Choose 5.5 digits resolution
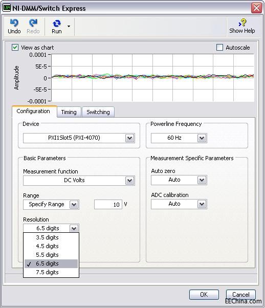265x308 pixels. click(x=51, y=255)
